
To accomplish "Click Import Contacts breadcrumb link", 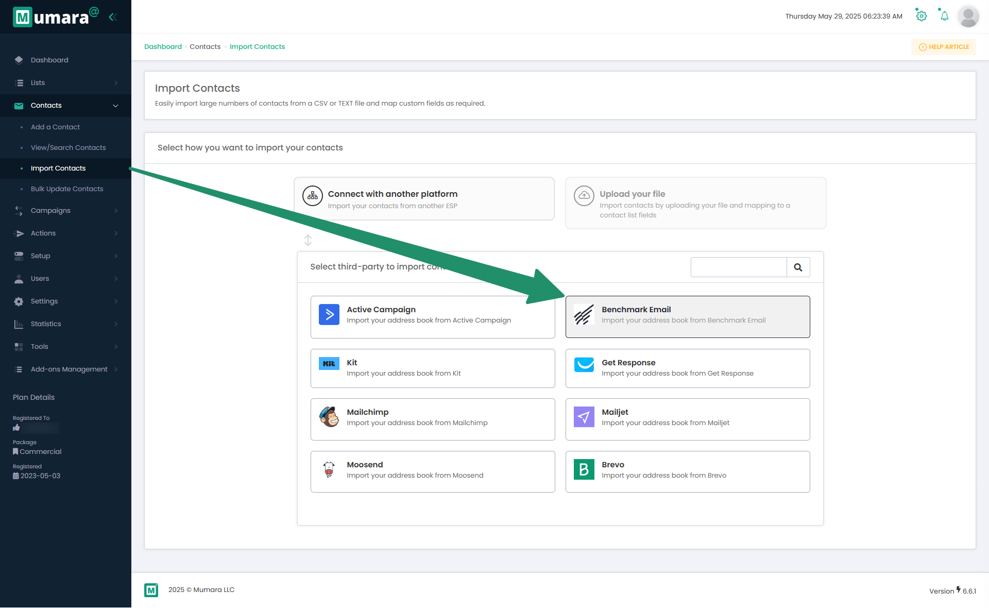I will 257,47.
